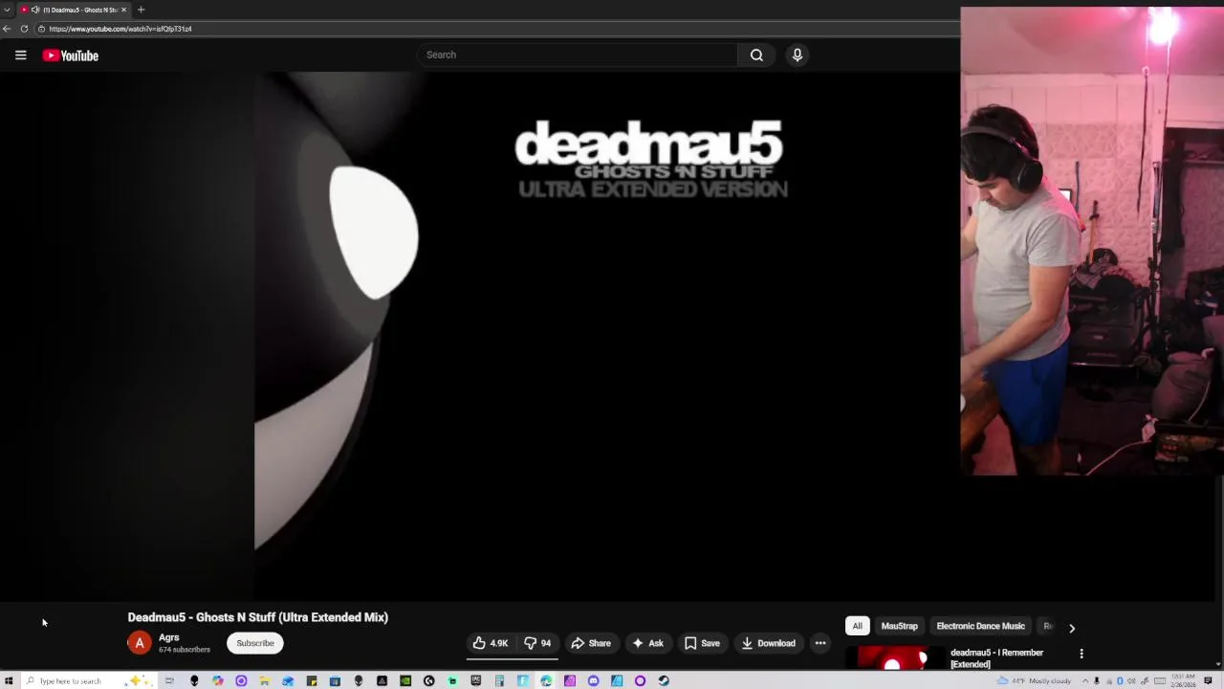
Task: Open the Ask AI button
Action: [x=647, y=643]
